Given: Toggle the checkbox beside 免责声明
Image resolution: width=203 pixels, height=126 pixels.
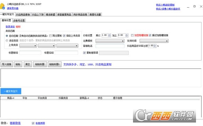Looking at the screenshot, I should tap(33, 123).
